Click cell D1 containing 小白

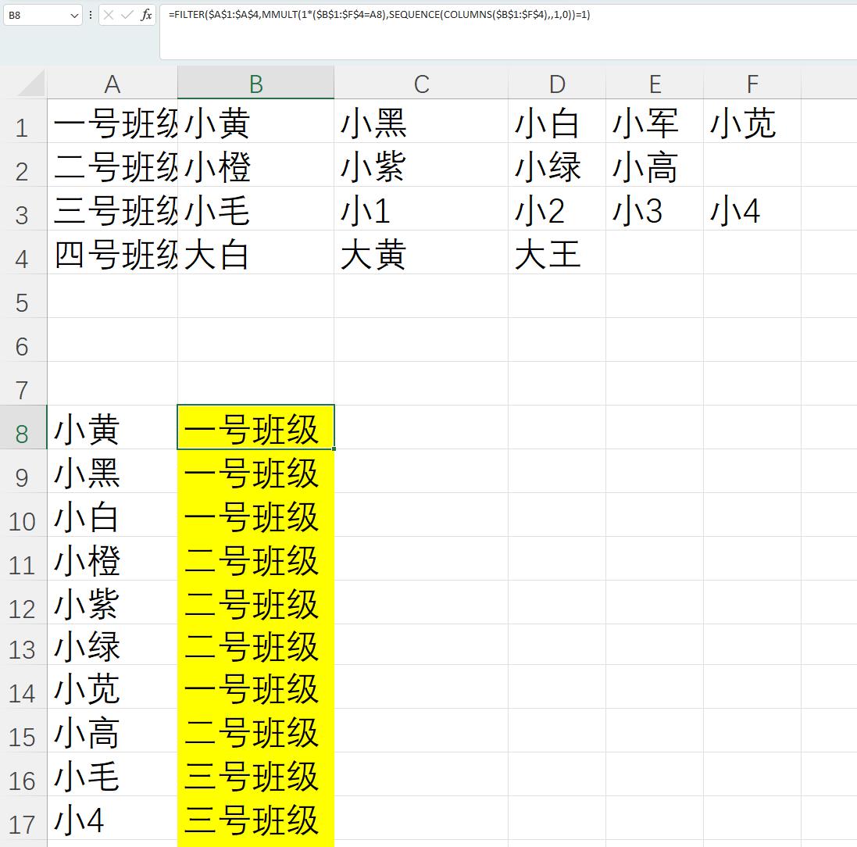(556, 121)
